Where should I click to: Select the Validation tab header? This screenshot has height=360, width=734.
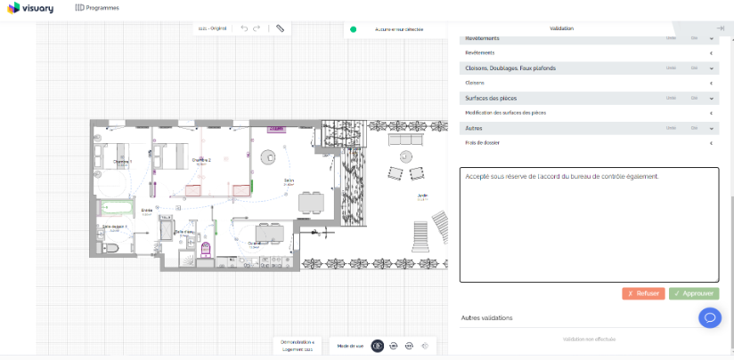pyautogui.click(x=561, y=28)
